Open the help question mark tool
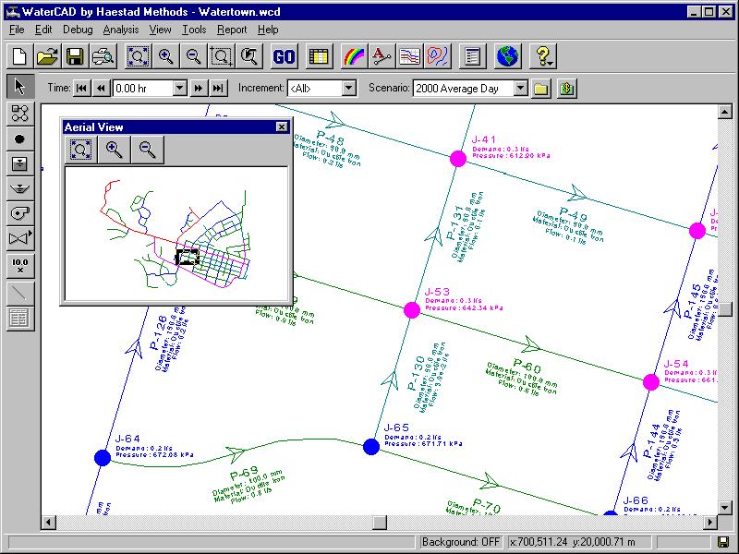 (543, 56)
